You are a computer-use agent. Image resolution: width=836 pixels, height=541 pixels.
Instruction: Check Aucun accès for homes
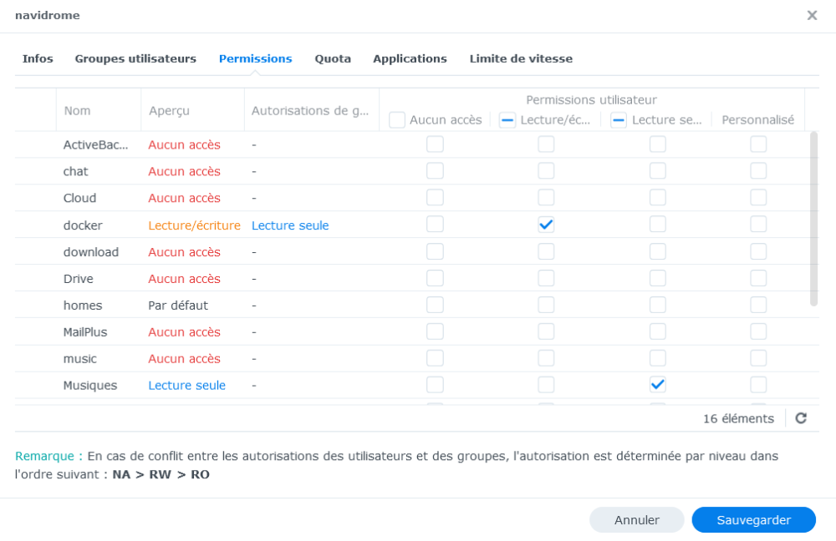pos(435,305)
